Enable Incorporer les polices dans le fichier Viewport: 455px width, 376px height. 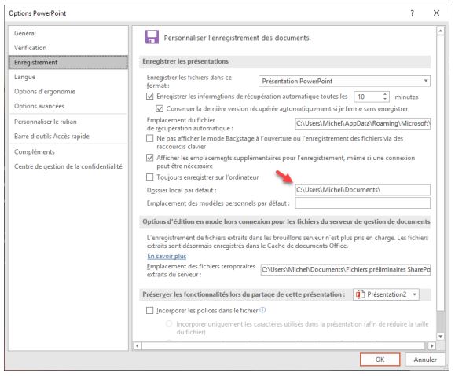(150, 311)
